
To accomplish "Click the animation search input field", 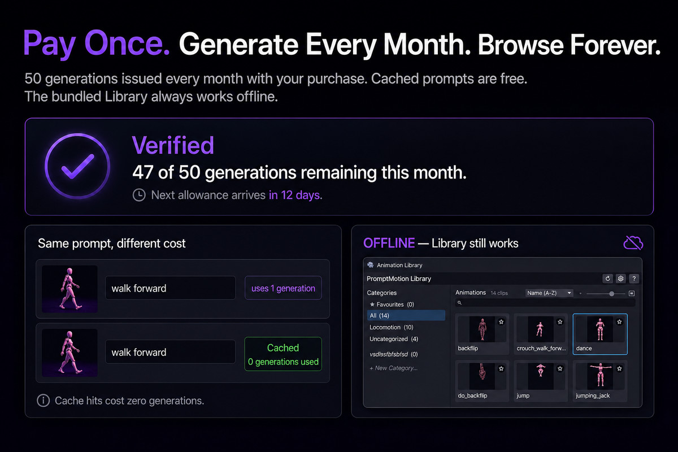I will (545, 303).
